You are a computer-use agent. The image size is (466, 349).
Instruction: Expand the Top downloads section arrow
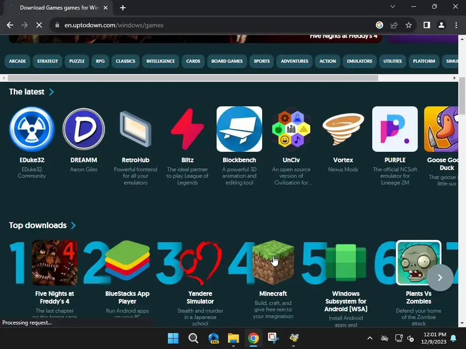point(73,225)
